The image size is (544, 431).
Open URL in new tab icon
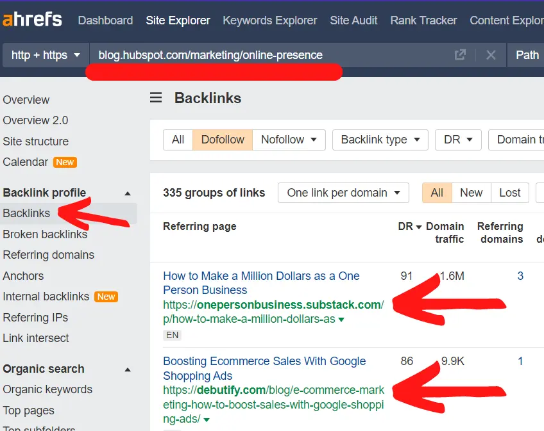click(x=460, y=54)
